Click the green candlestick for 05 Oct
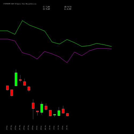 point(42,108)
